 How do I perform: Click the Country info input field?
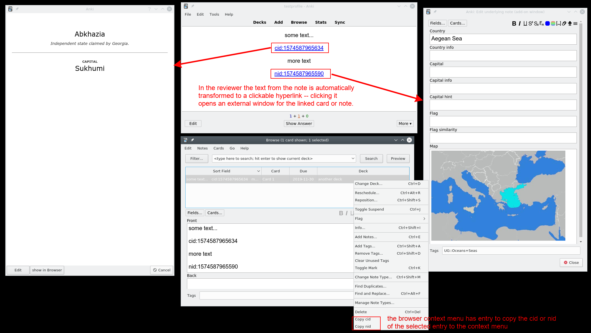[x=503, y=55]
